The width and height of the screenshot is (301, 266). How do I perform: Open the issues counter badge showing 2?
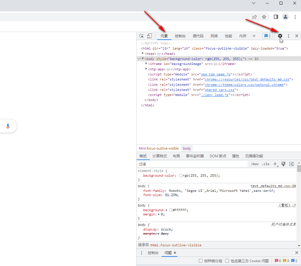(267, 36)
